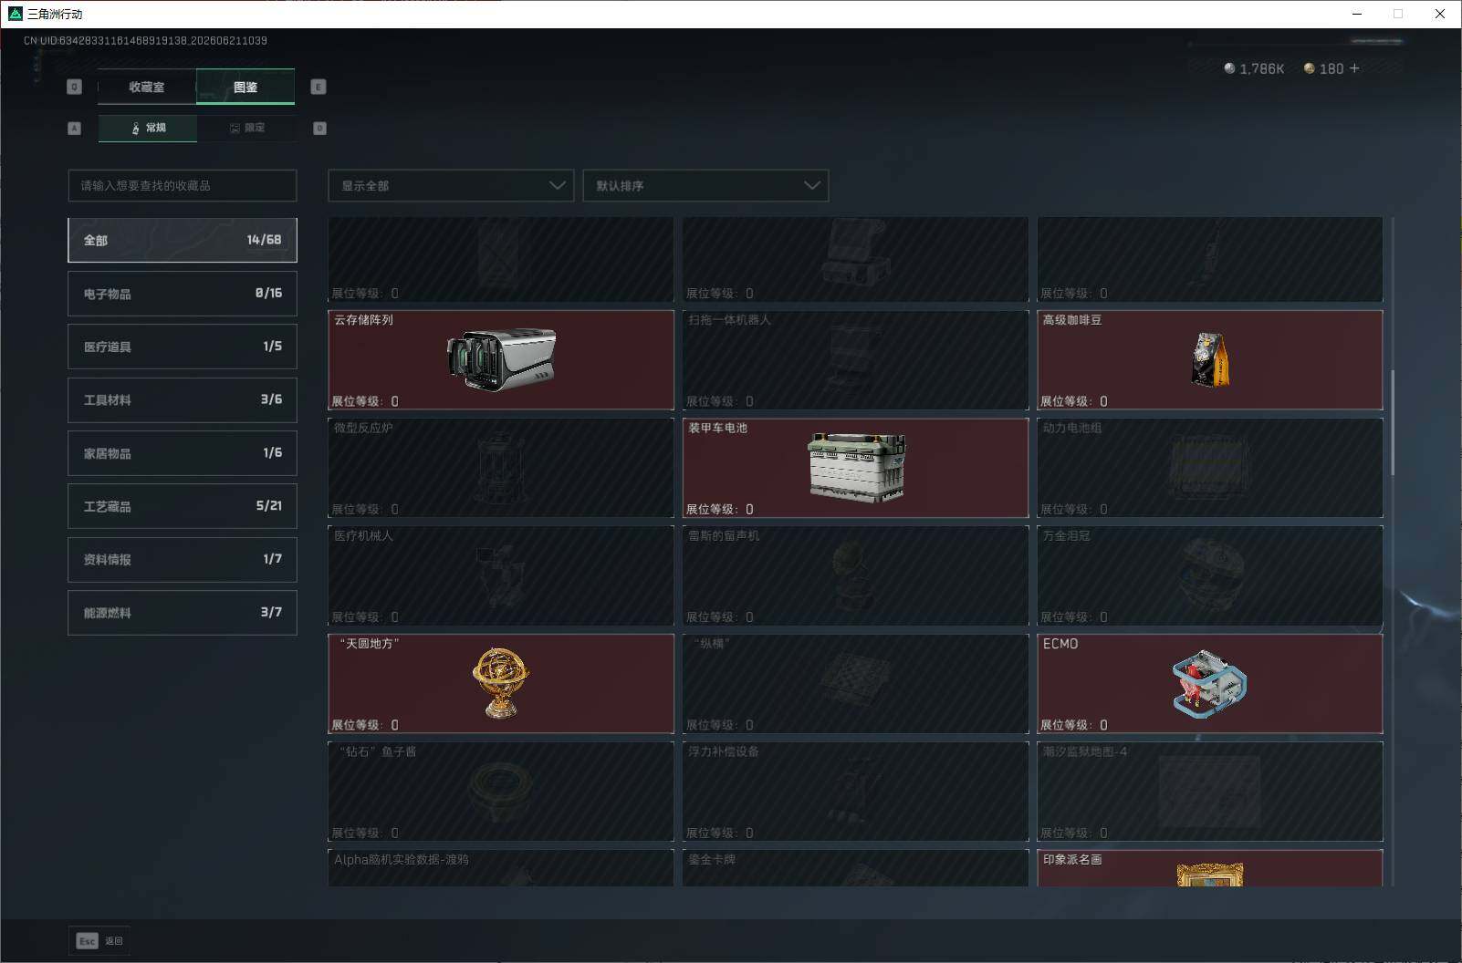1462x963 pixels.
Task: Select the 限定 sub-tab
Action: point(246,128)
